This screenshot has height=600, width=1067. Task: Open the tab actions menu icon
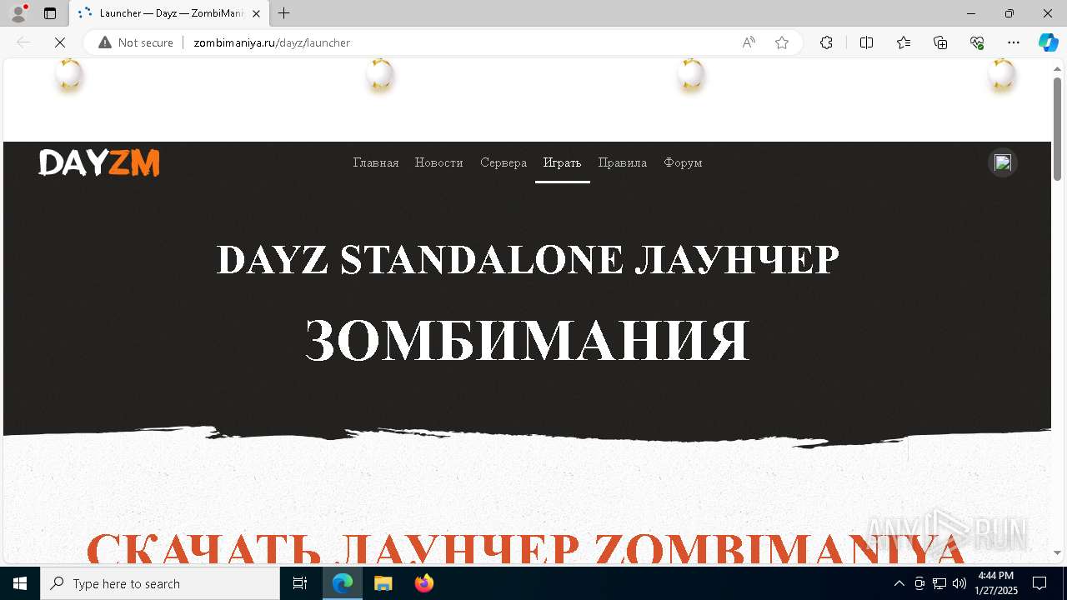50,13
